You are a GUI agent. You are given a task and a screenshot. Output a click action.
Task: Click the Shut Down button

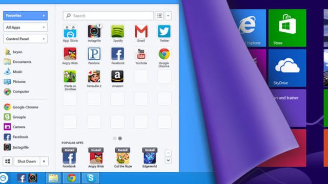point(27,162)
